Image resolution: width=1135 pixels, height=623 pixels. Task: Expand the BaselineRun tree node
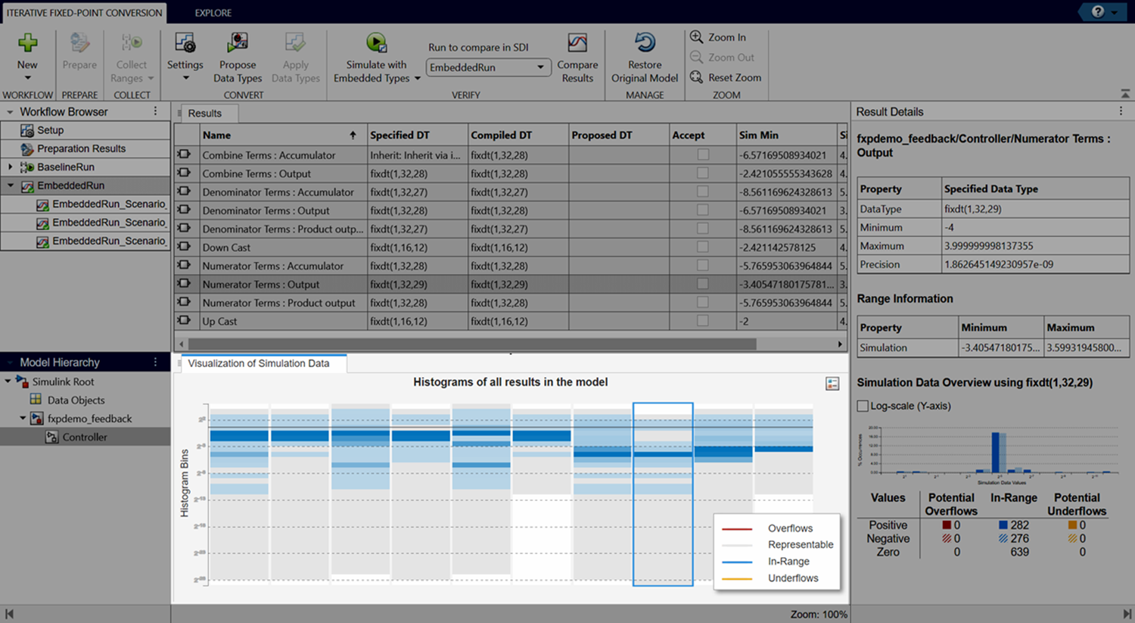point(11,167)
